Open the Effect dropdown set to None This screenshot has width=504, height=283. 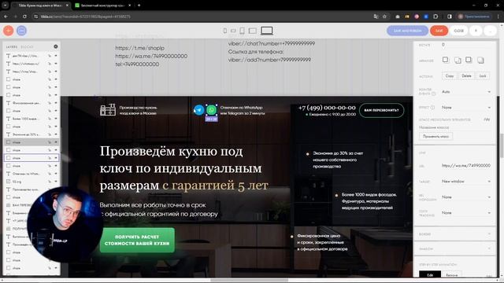pyautogui.click(x=466, y=108)
